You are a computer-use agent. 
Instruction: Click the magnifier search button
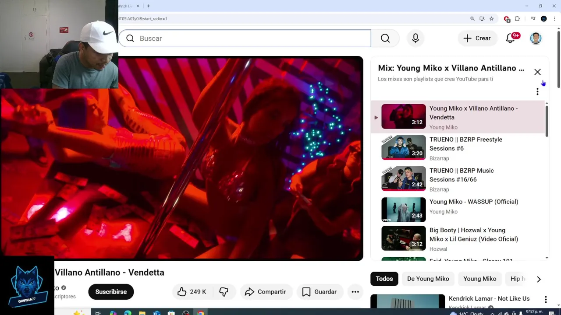[385, 38]
